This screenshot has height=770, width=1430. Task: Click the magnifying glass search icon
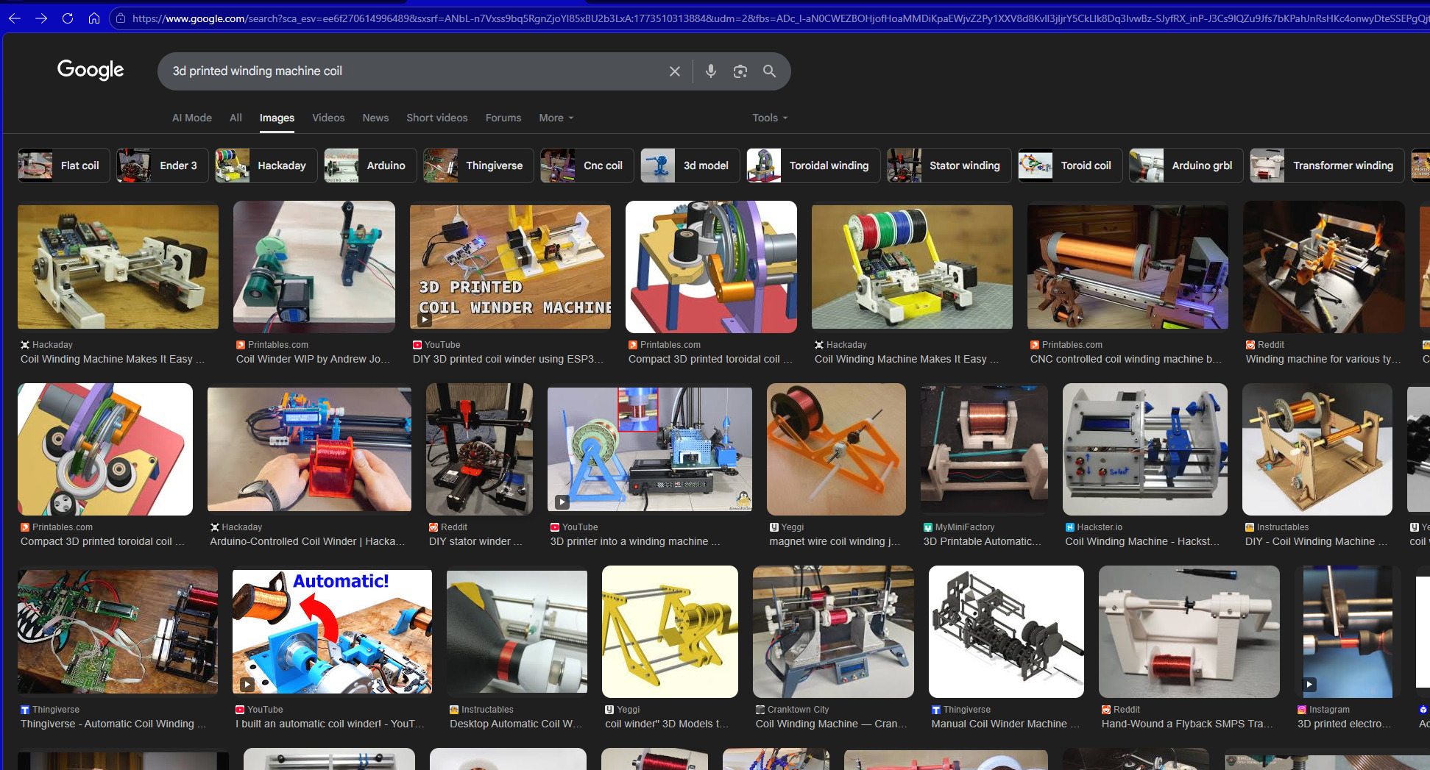coord(769,71)
